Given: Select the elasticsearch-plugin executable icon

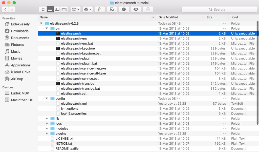Looking at the screenshot, I should [x=58, y=58].
